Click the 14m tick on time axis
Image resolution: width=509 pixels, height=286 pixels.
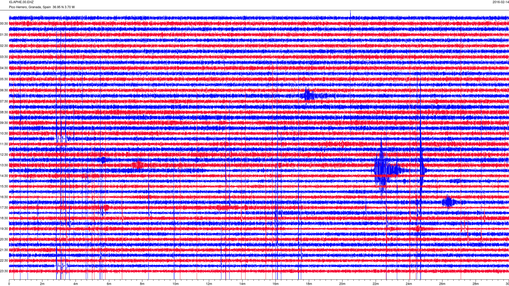[x=242, y=284]
